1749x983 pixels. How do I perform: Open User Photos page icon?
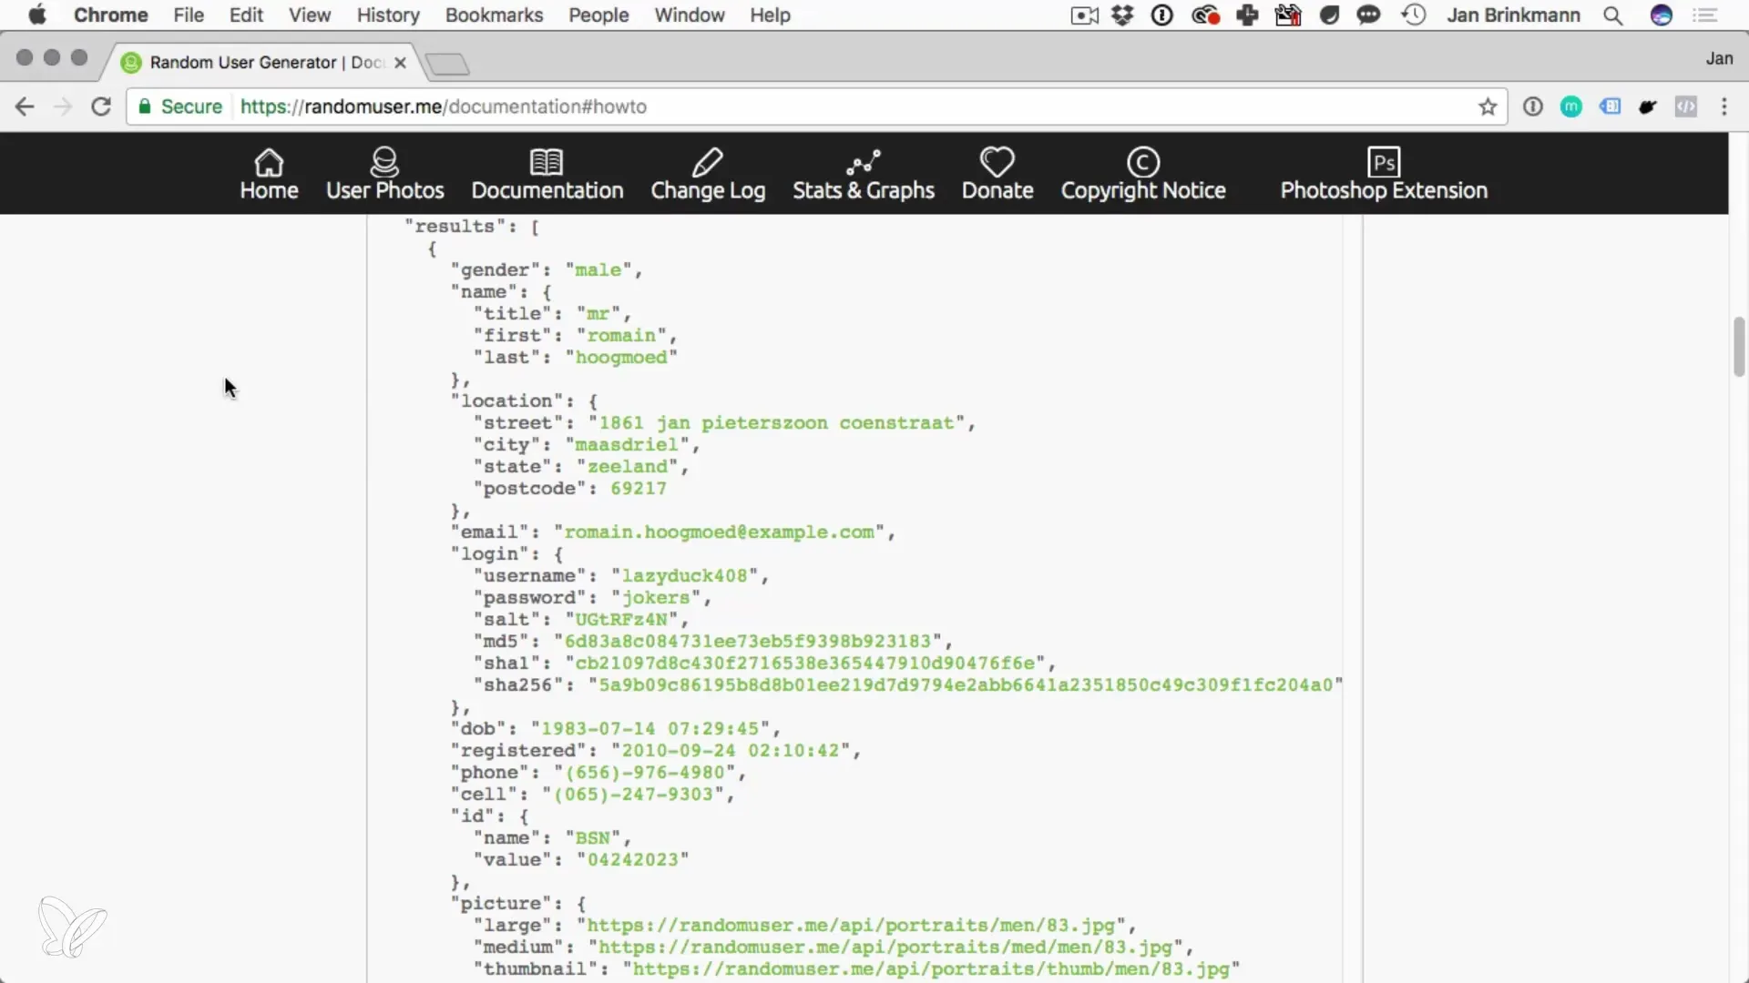384,163
